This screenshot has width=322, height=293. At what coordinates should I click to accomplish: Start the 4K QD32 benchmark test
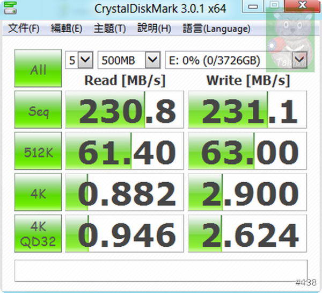[x=38, y=233]
